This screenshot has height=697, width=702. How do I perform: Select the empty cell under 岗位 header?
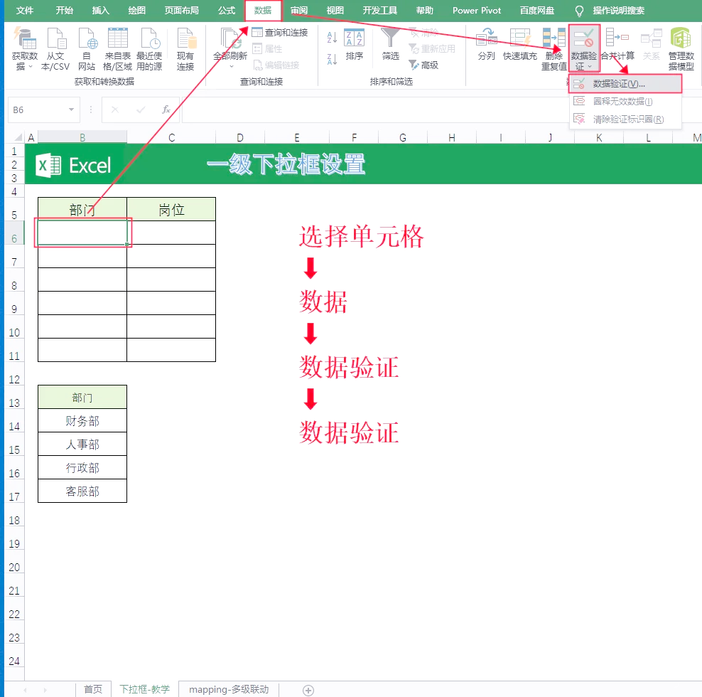pos(171,233)
